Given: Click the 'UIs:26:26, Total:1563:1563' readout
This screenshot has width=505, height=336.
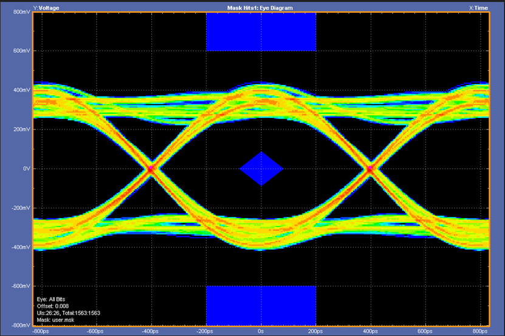Looking at the screenshot, I should [x=68, y=313].
